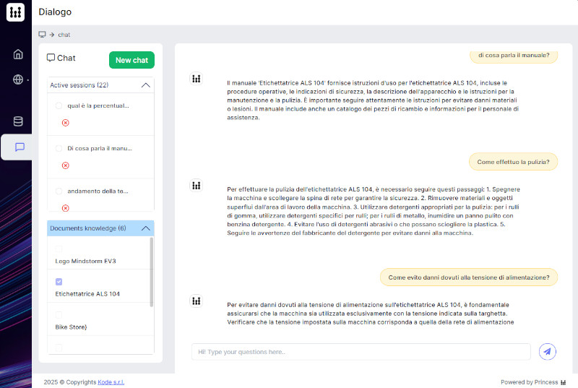This screenshot has width=578, height=388.
Task: Click the 'chat' breadcrumb item
Action: (64, 35)
